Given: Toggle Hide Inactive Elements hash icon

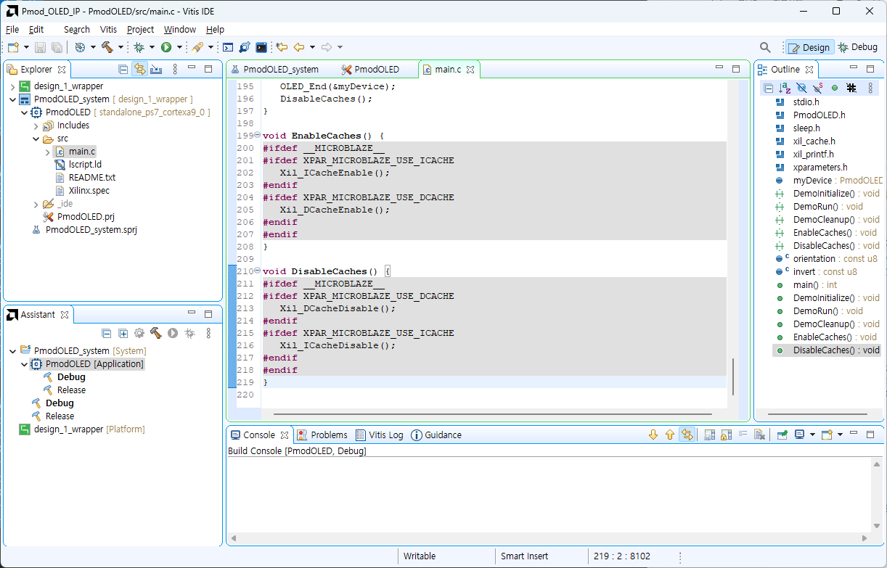Looking at the screenshot, I should click(851, 88).
